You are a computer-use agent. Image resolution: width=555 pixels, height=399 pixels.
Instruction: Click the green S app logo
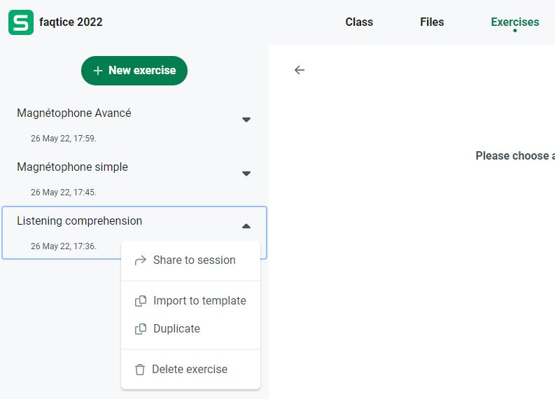pyautogui.click(x=21, y=22)
